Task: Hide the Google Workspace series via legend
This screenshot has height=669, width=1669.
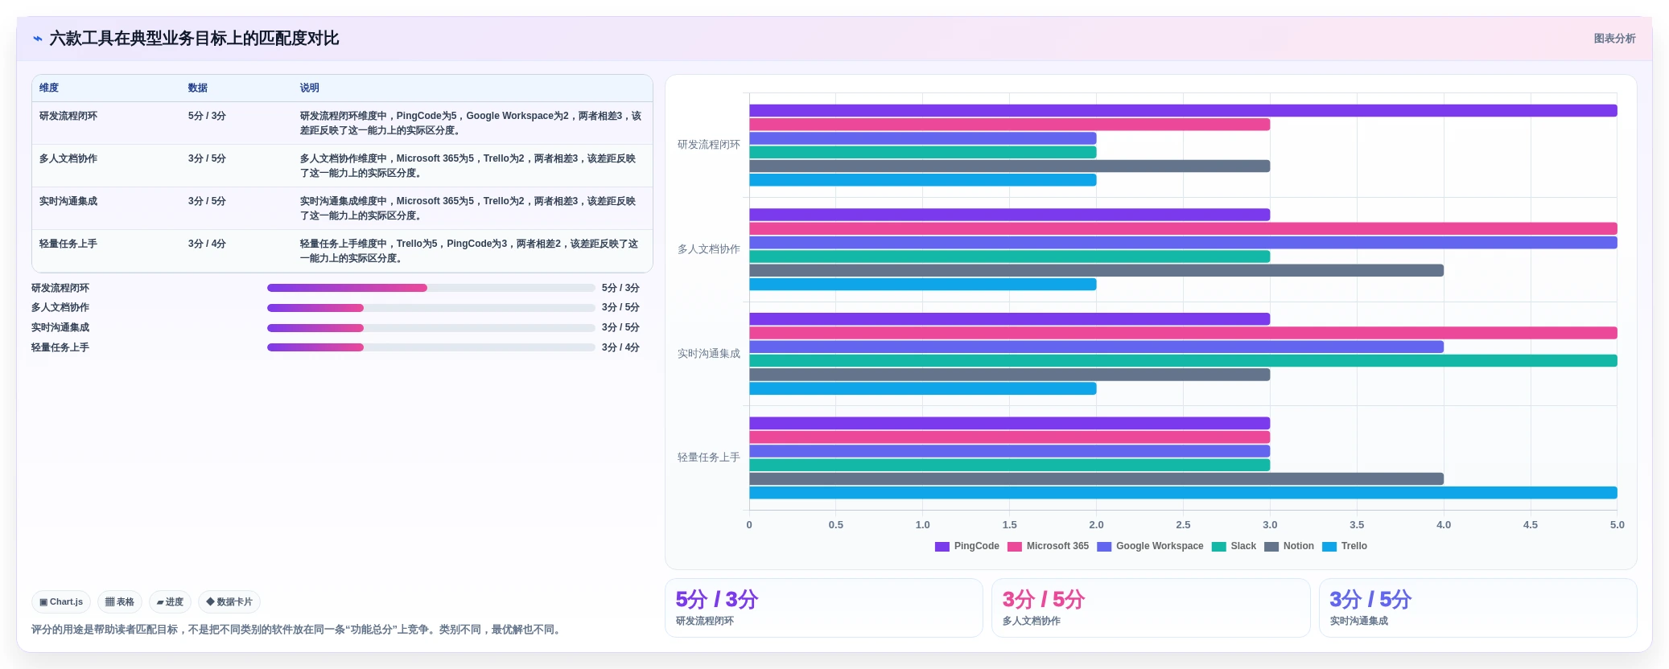Action: 1150,546
